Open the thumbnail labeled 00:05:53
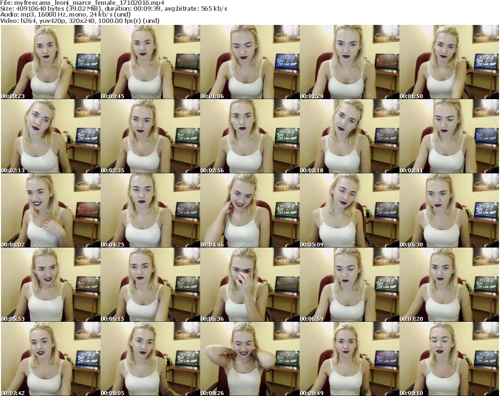Image resolution: width=500 pixels, height=396 pixels. 51,285
